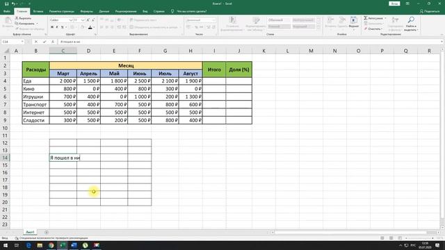The image size is (445, 250).
Task: Open the AutoSum dropdown arrow
Action: pos(385,18)
